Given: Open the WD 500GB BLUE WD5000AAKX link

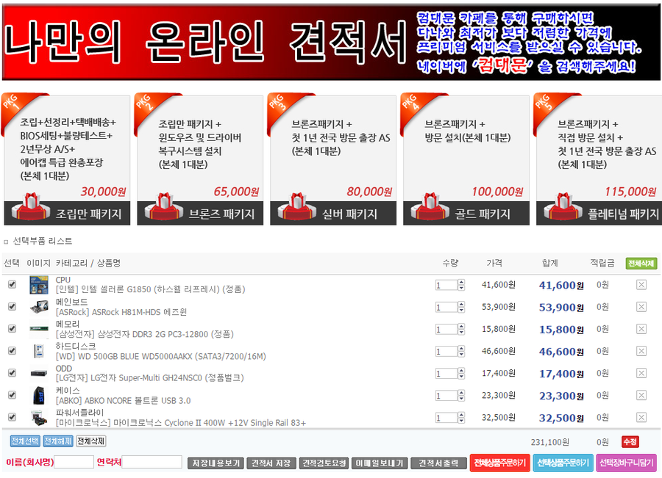Looking at the screenshot, I should pos(161,357).
